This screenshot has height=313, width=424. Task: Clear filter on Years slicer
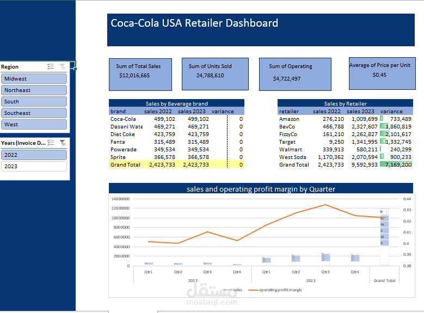tap(63, 143)
